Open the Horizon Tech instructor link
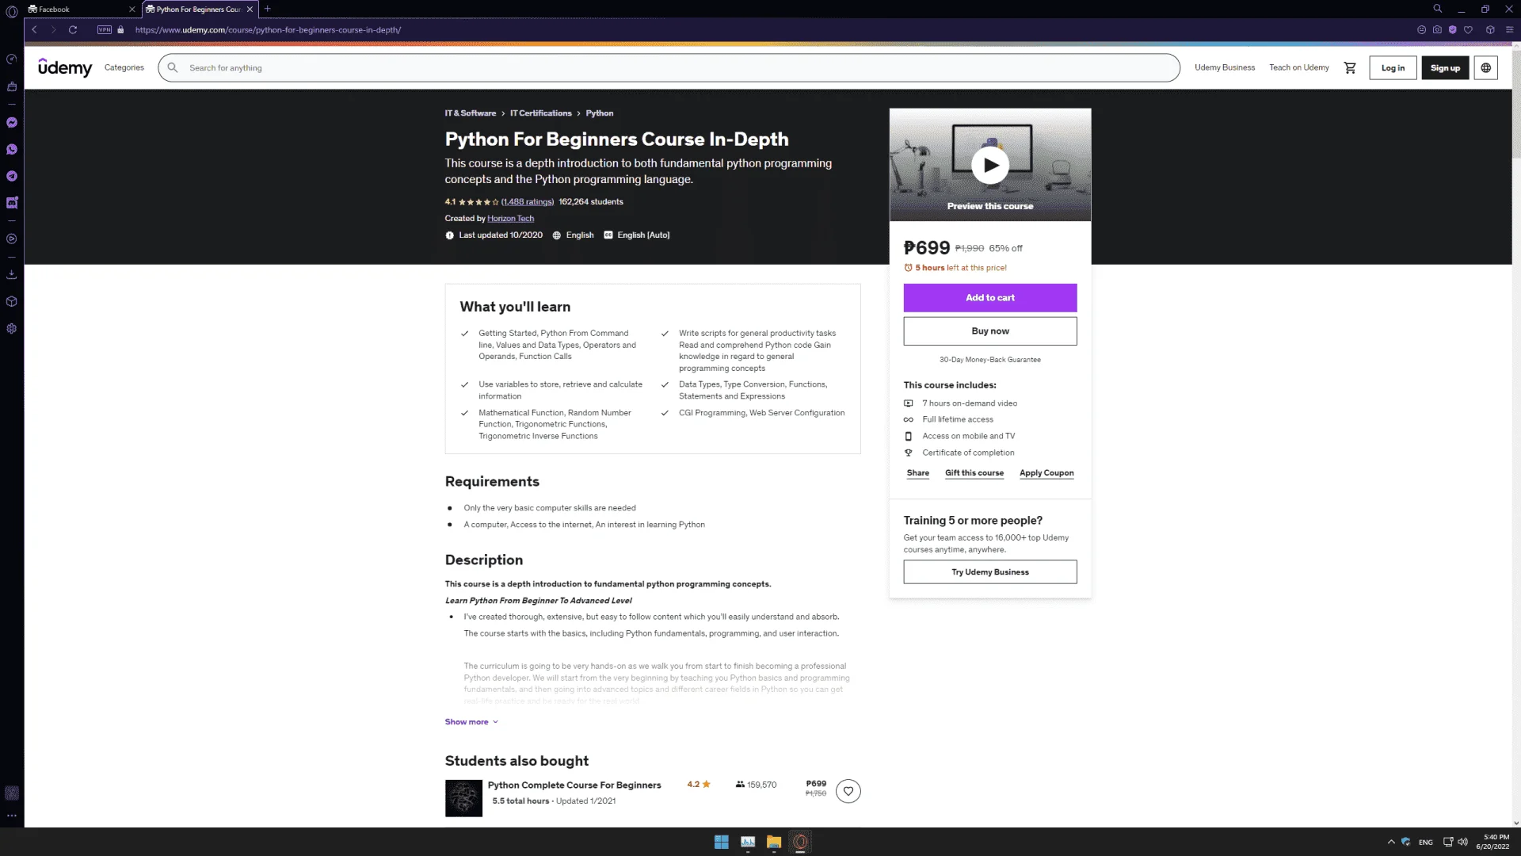The image size is (1521, 856). [x=510, y=219]
